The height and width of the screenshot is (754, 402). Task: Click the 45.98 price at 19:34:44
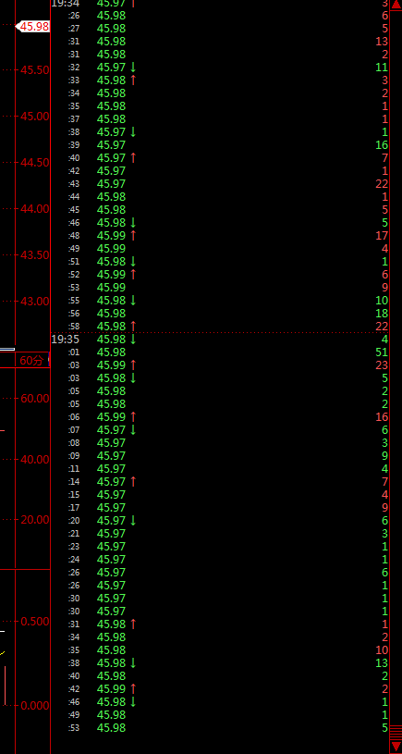[x=111, y=197]
